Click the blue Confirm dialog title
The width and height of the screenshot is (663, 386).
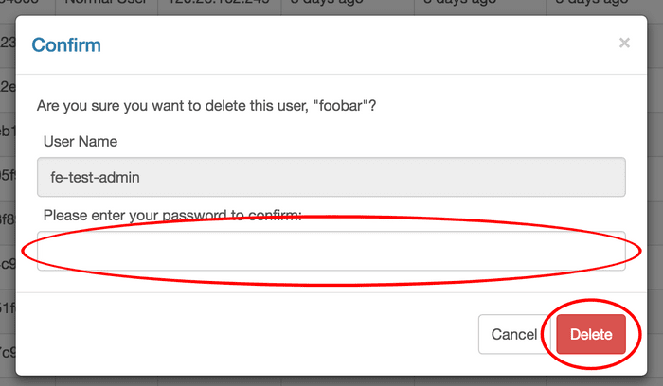(66, 44)
